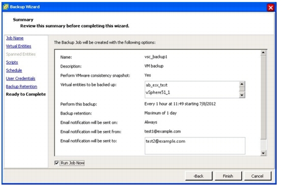Click the summary pane vertical scrollbar thumb

pyautogui.click(x=263, y=98)
